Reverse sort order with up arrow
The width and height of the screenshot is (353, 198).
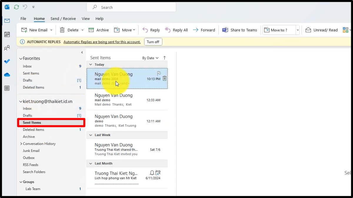[x=164, y=58]
